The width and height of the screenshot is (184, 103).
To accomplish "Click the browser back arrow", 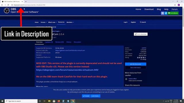I will coord(2,5).
